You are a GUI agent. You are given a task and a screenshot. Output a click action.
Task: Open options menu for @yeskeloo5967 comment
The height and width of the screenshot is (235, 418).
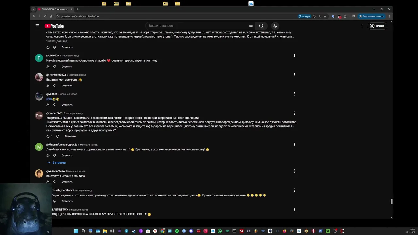[x=294, y=171]
